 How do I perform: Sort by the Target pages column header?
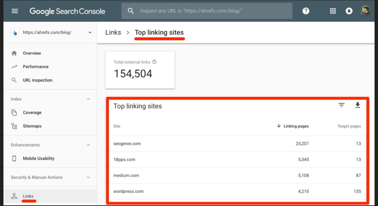[349, 126]
